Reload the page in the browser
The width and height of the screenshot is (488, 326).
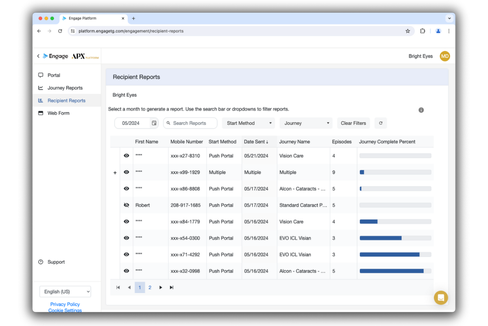tap(60, 31)
